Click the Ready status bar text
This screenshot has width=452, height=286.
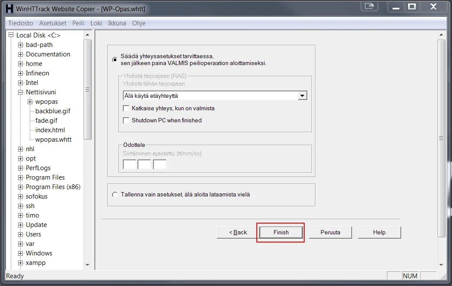coord(15,276)
